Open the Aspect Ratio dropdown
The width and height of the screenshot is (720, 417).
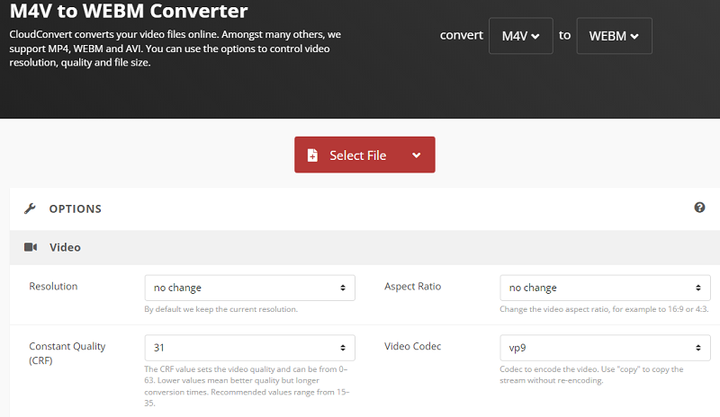pos(605,288)
